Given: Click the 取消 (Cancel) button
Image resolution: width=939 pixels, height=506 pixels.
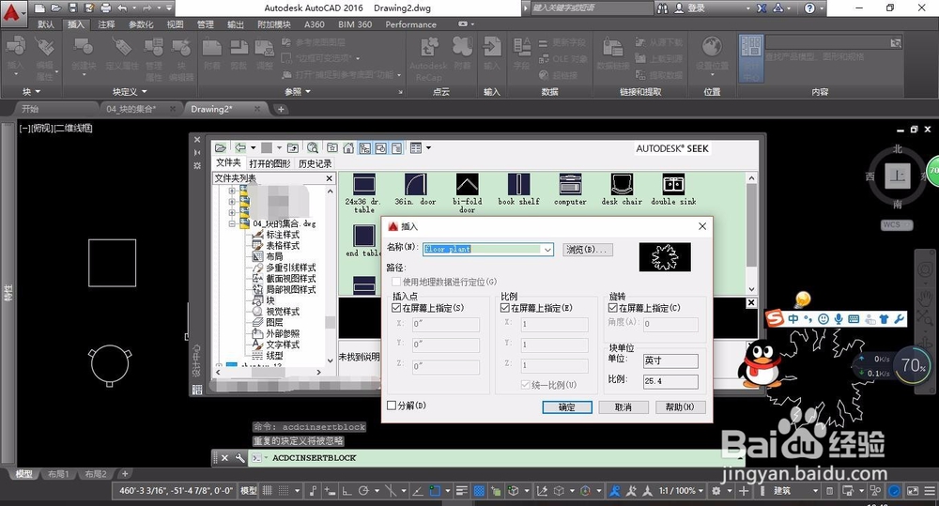Looking at the screenshot, I should click(x=623, y=407).
